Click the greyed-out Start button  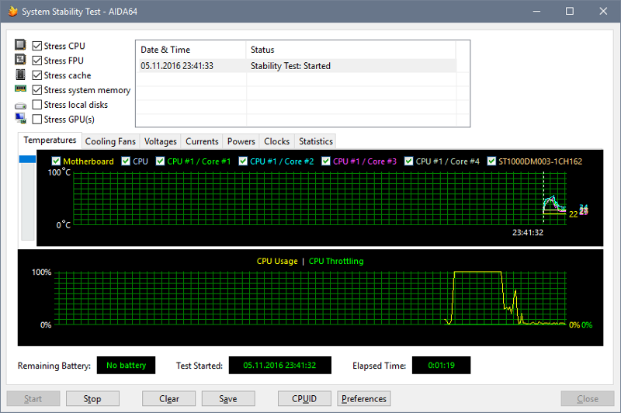point(33,399)
